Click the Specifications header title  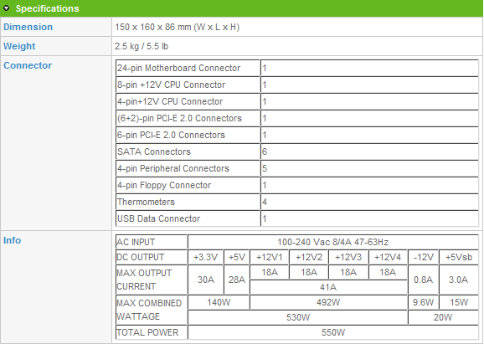point(47,8)
